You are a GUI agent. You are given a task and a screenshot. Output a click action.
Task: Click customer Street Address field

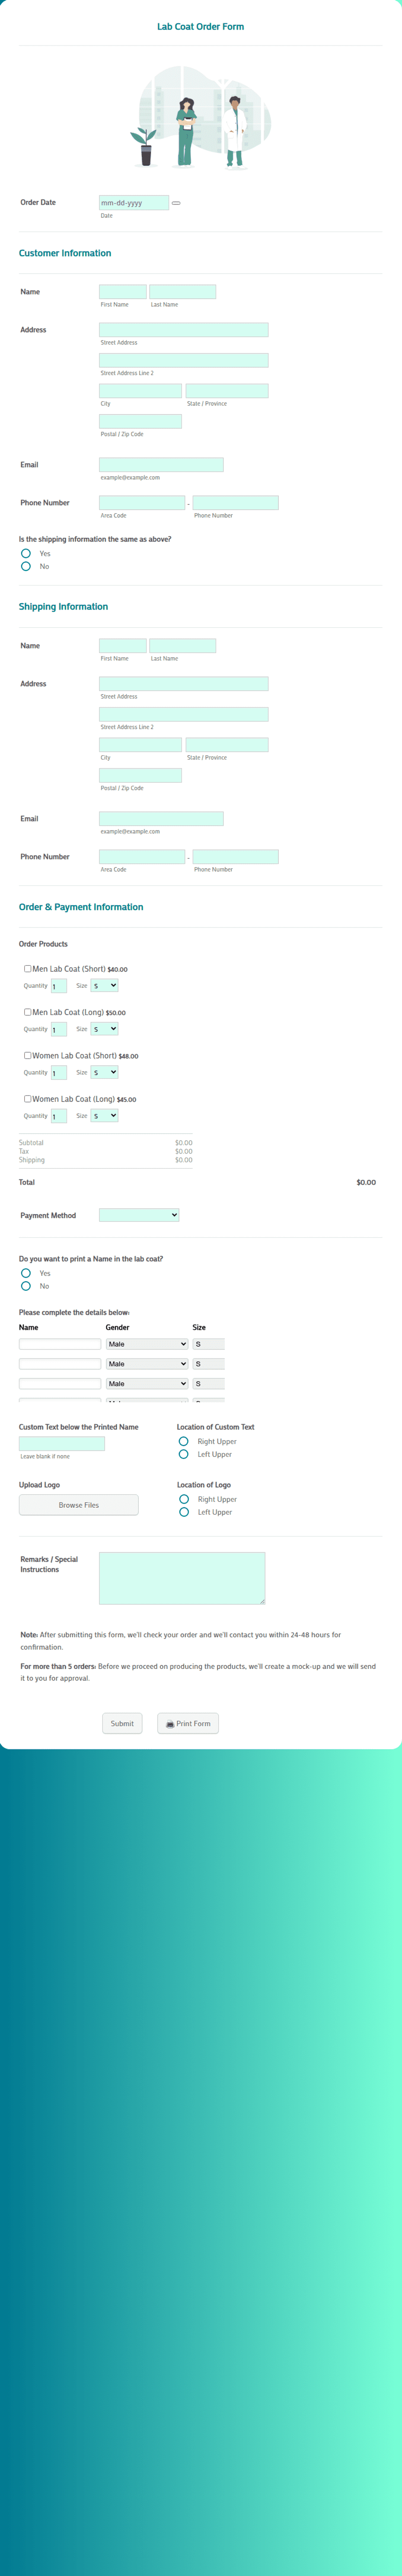point(184,330)
